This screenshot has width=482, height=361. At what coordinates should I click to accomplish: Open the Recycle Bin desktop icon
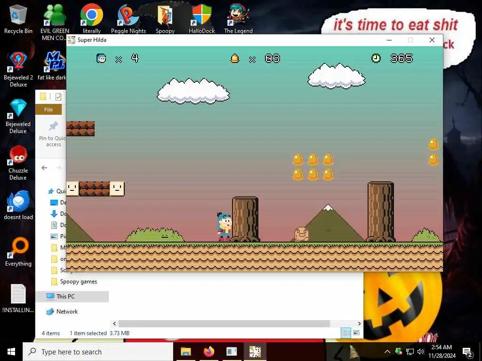coord(18,19)
